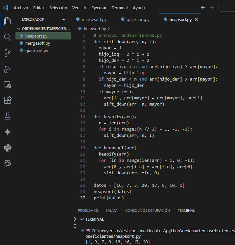Close the heapsort.py editor tab

pos(197,19)
